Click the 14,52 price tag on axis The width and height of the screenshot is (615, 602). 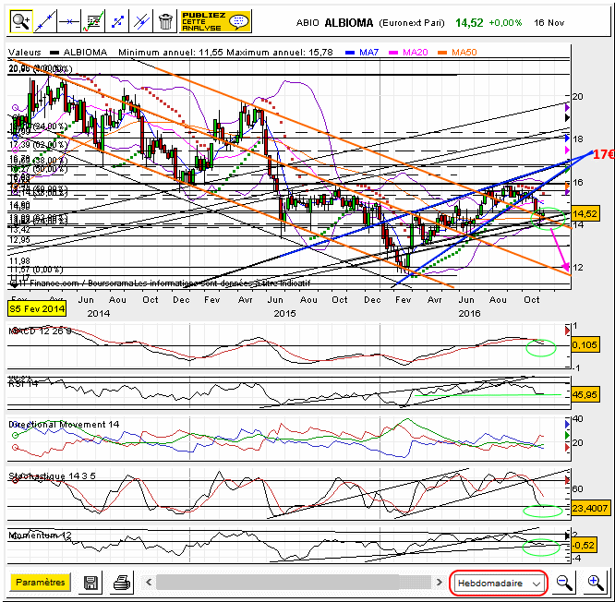(585, 213)
